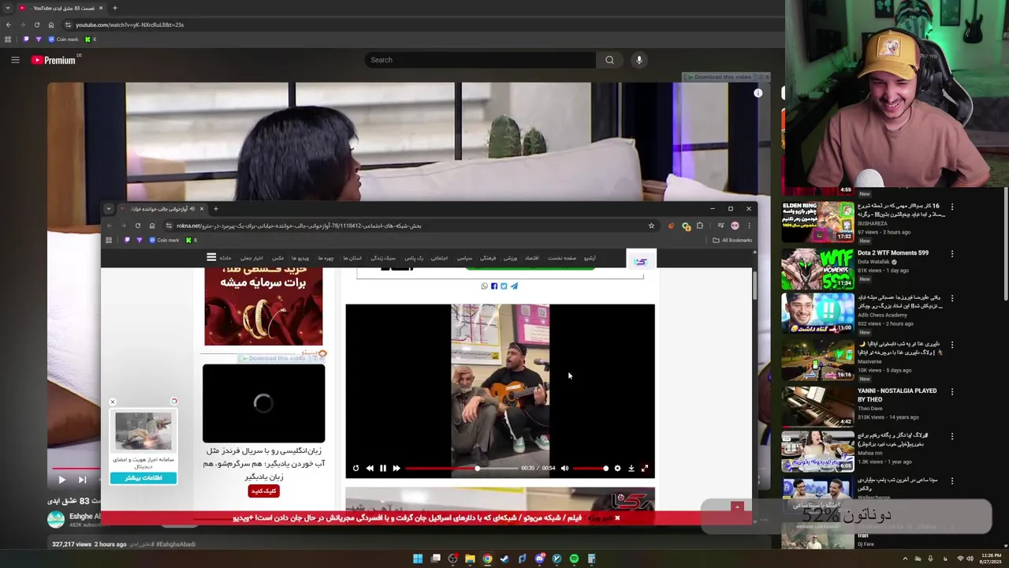Focus the YouTube search field

pyautogui.click(x=481, y=60)
